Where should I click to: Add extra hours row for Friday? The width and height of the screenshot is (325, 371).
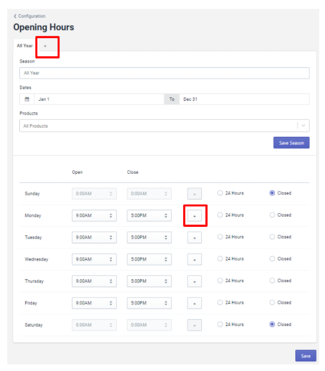click(x=194, y=303)
